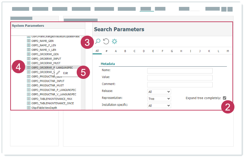Click the pencil icon in context menu
This screenshot has height=158, width=245.
click(58, 73)
